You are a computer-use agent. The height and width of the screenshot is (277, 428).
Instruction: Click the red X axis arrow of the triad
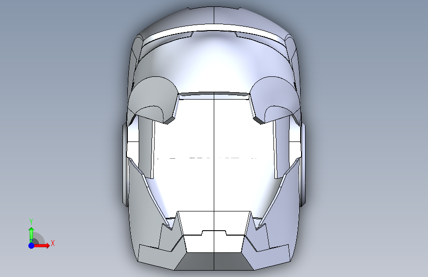42,245
